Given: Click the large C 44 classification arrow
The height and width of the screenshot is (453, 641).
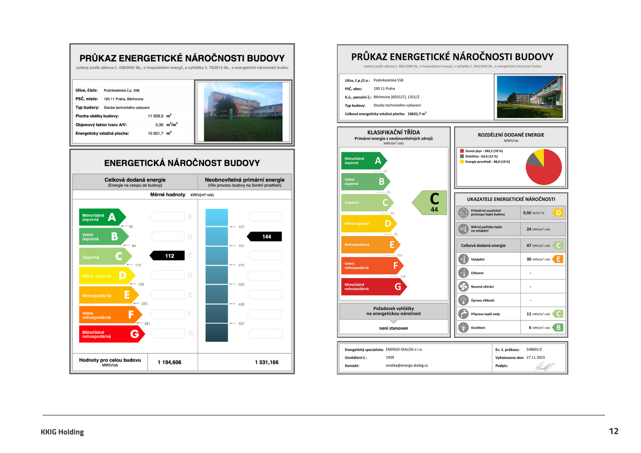Looking at the screenshot, I should coord(430,203).
